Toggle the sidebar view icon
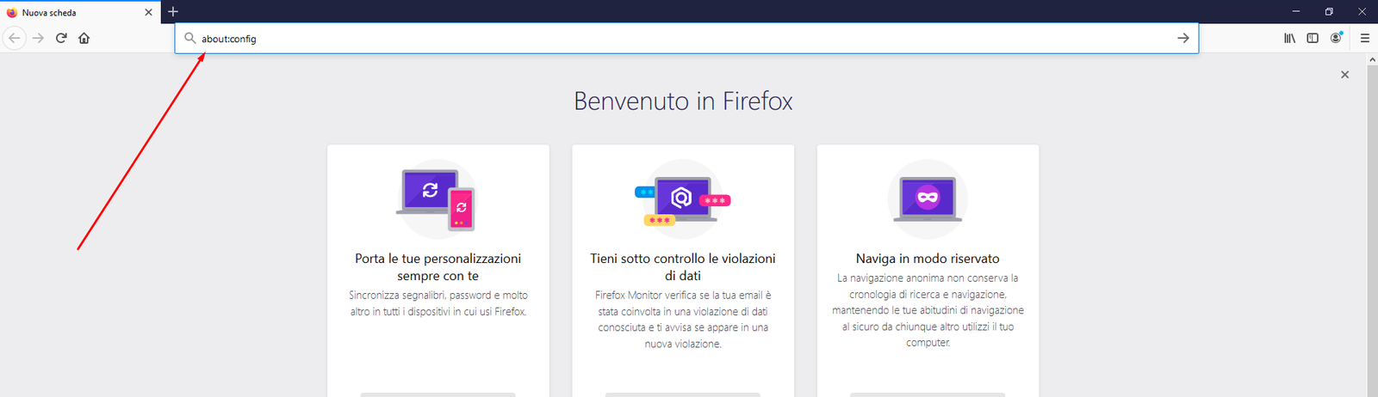 coord(1313,38)
